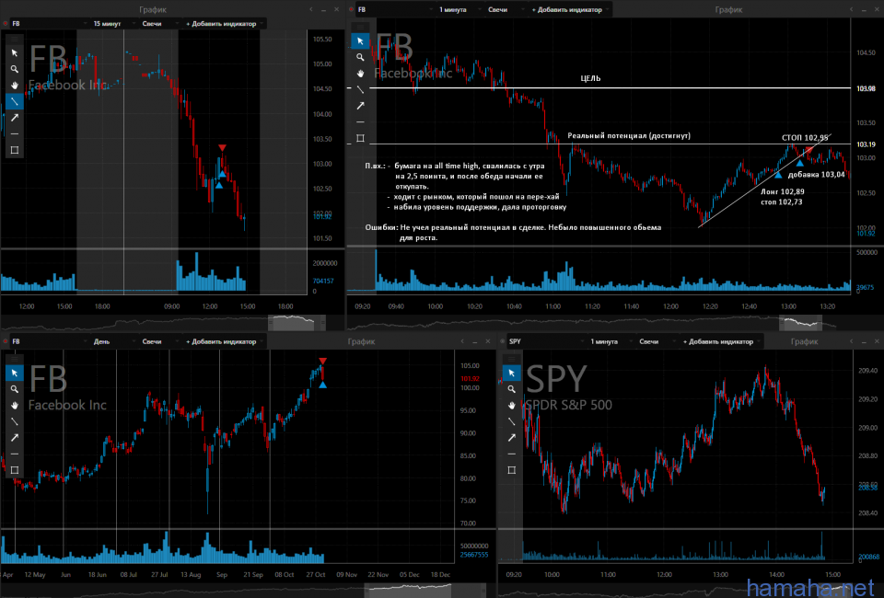Click the 'ЦЕЛЬ' annotation label
This screenshot has width=884, height=598.
point(590,78)
